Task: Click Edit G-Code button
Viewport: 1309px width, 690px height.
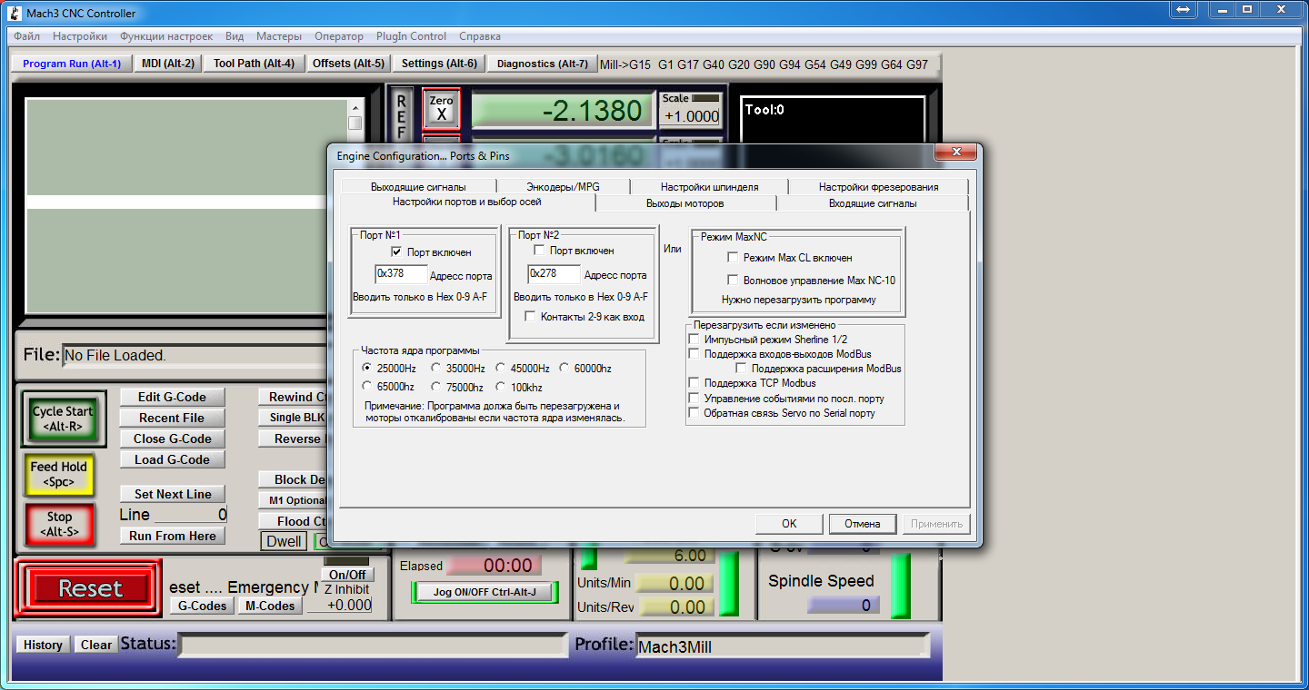Action: (x=173, y=397)
